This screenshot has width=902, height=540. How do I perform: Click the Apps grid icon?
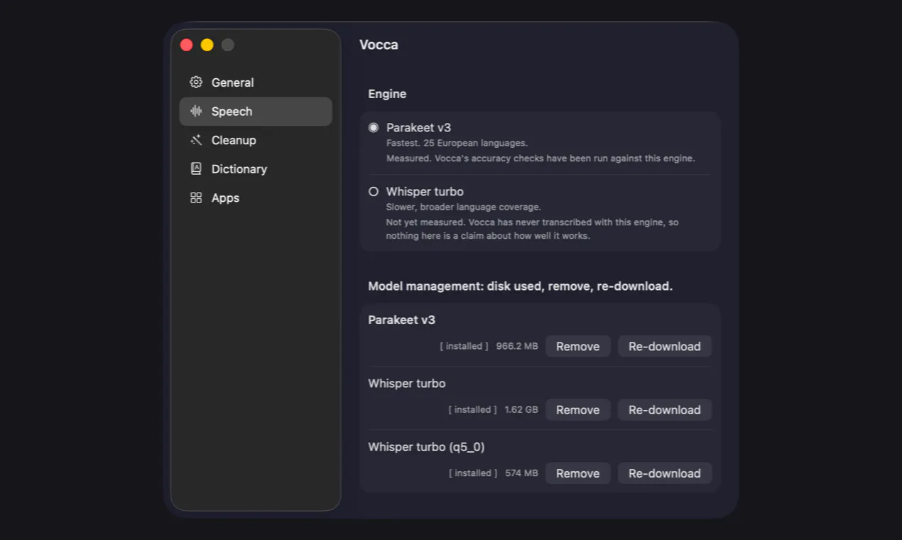(x=196, y=198)
